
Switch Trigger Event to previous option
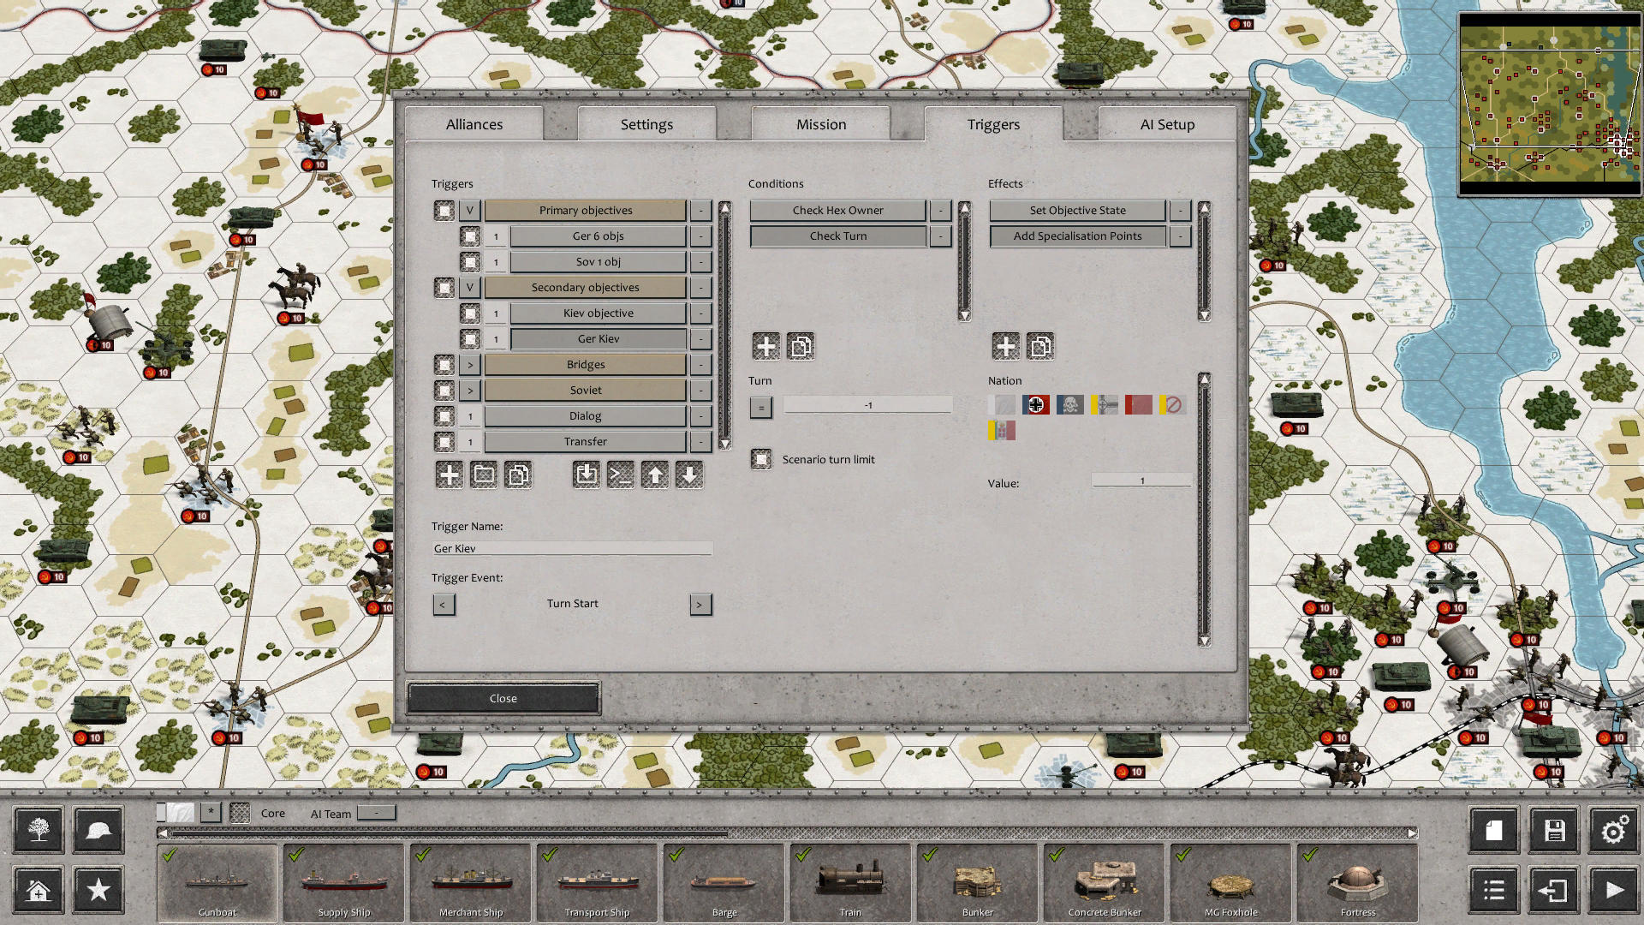444,605
